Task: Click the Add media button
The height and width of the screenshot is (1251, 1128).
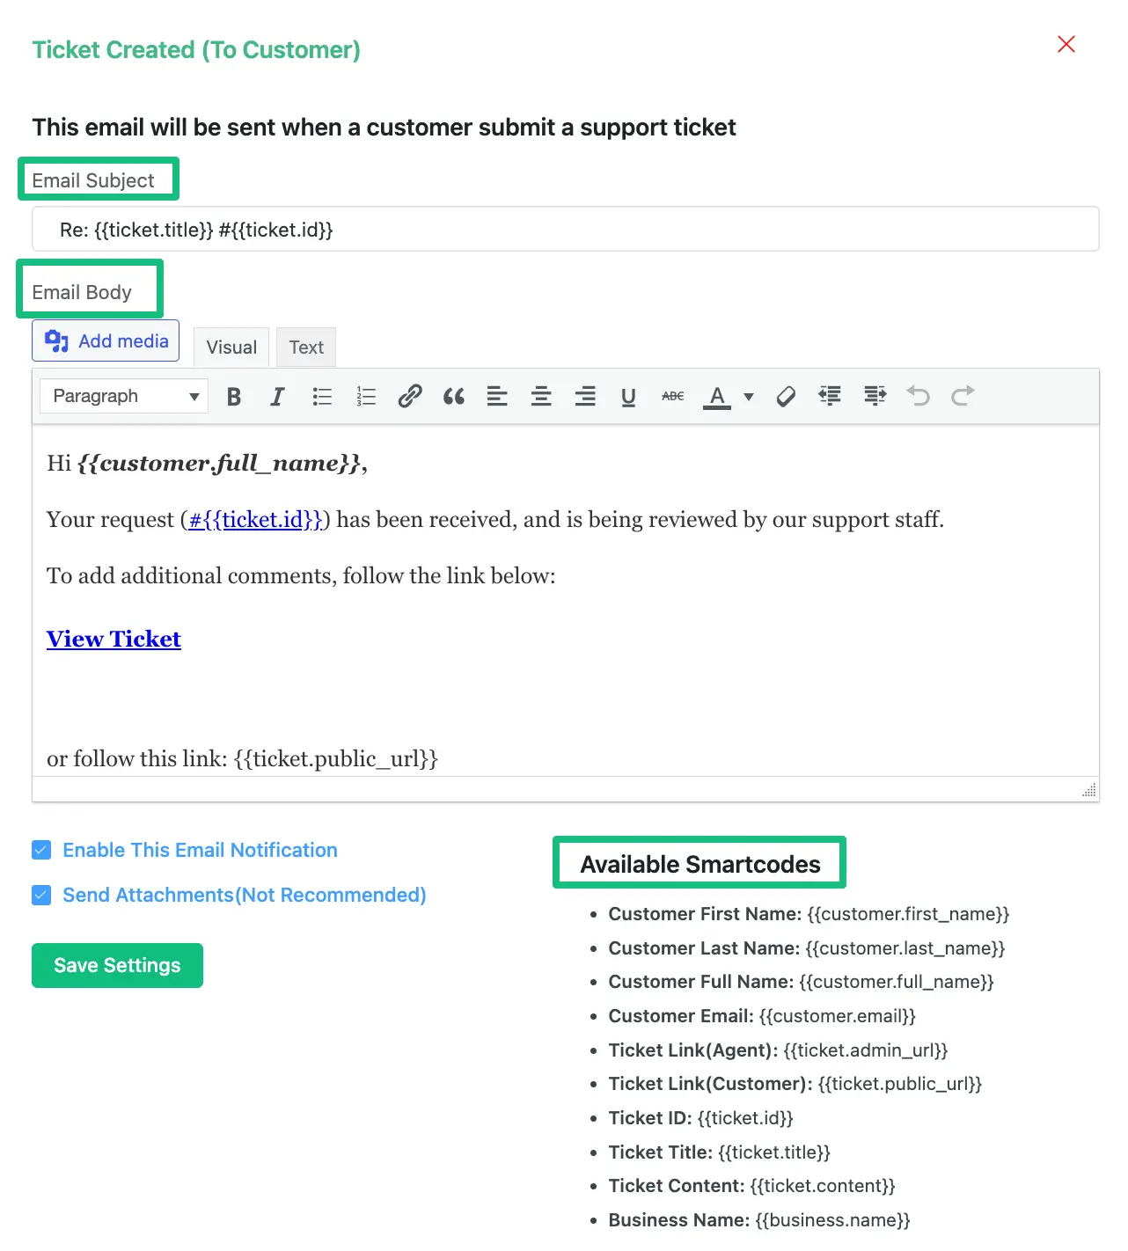Action: click(106, 340)
